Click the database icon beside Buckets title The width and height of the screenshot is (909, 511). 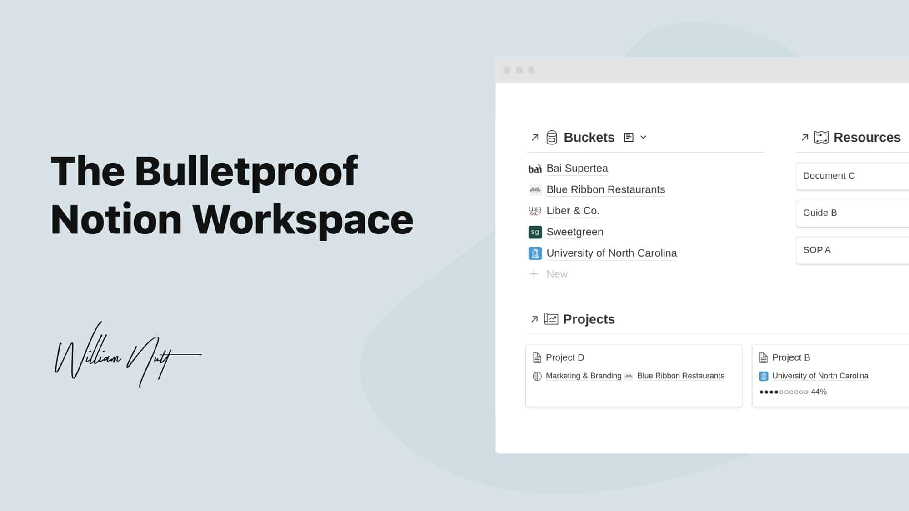[552, 137]
